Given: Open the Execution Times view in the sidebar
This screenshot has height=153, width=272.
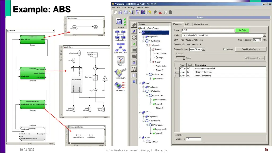Looking at the screenshot, I should (120, 48).
